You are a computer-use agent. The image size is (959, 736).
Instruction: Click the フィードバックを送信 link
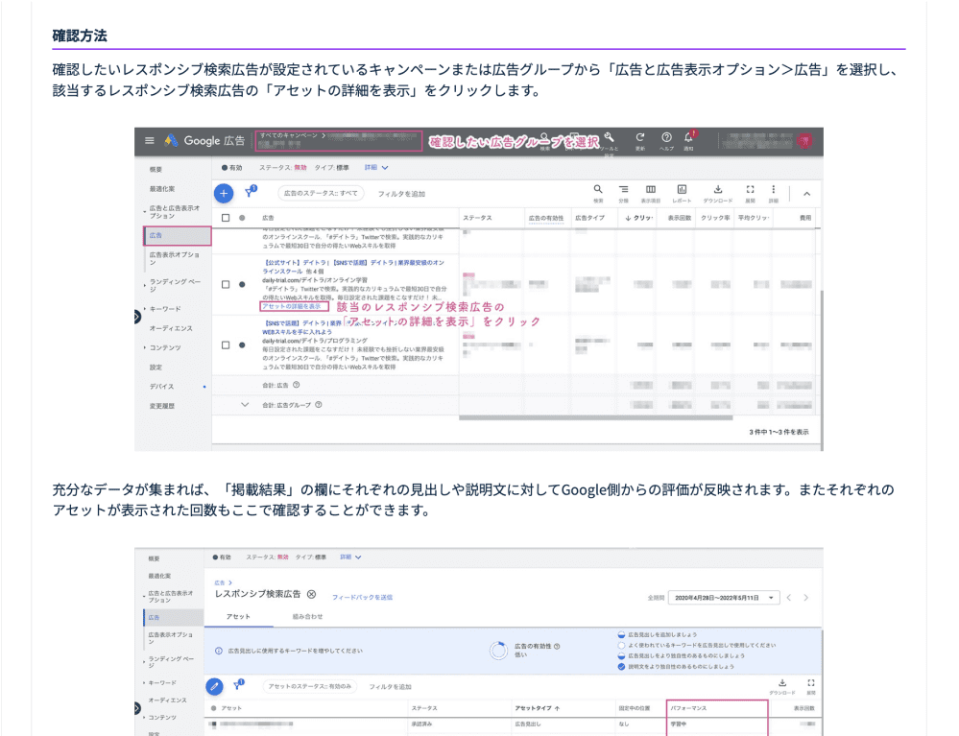362,597
